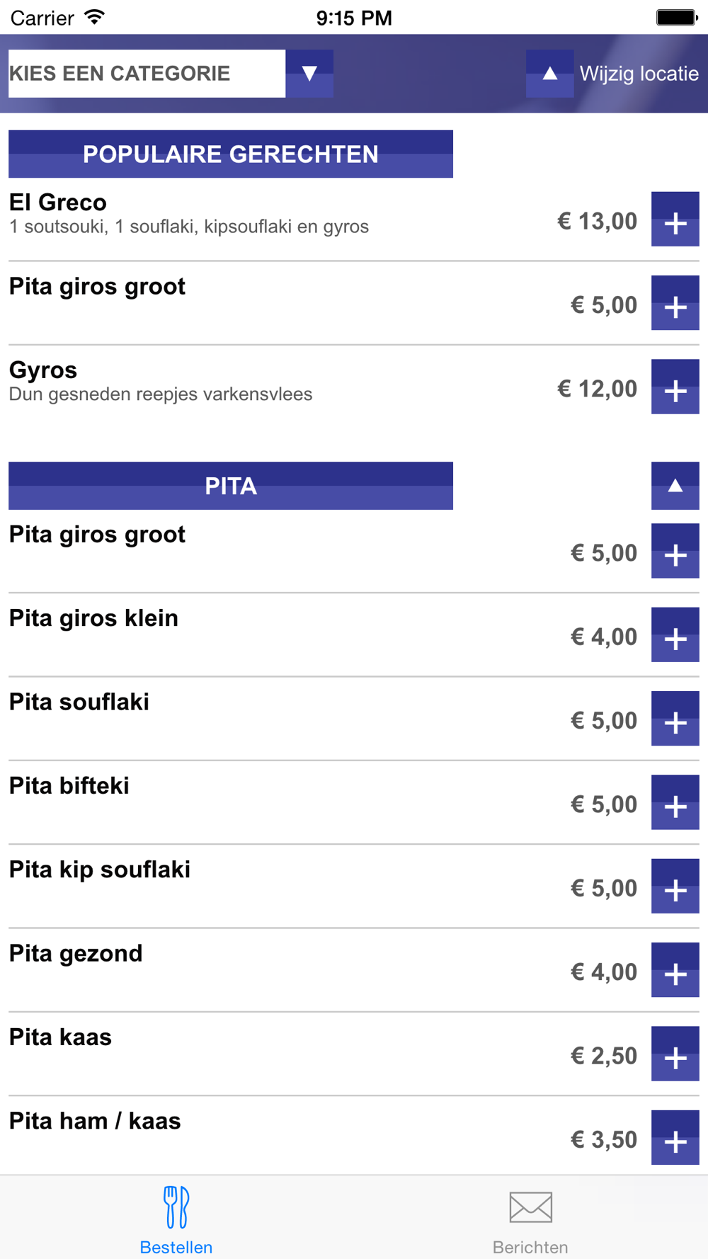The height and width of the screenshot is (1259, 708).
Task: Add Pita bifteki to the order
Action: 675,802
